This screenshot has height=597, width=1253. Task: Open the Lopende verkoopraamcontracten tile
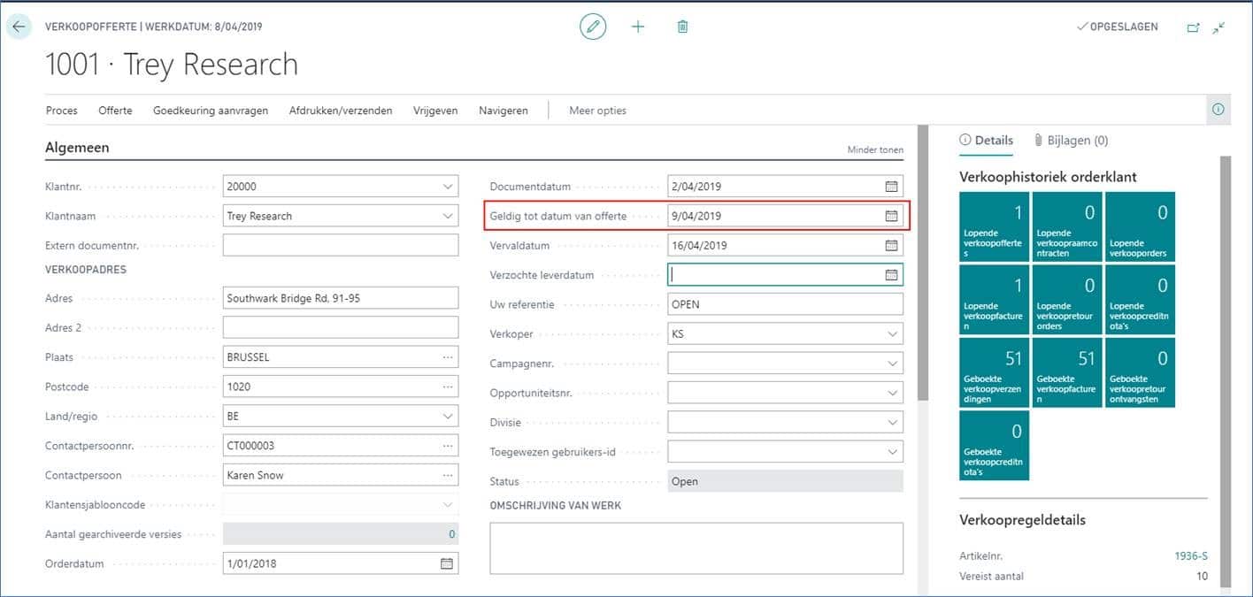click(1067, 227)
